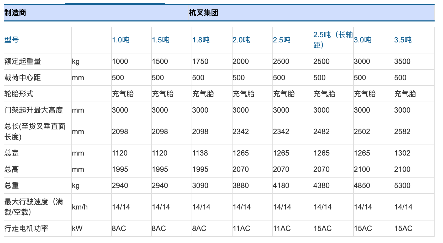443x243 pixels.
Task: Select the 额定起重量 row label
Action: 23,62
